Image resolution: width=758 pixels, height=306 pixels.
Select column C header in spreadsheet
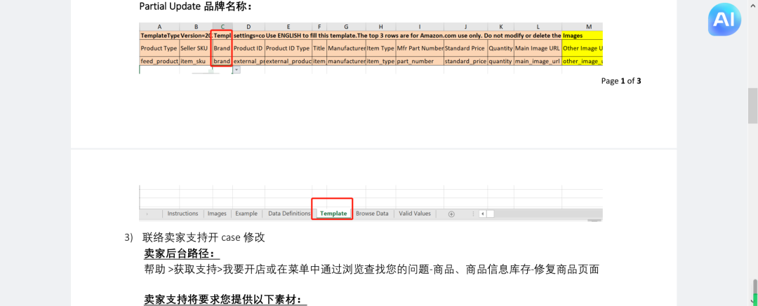pyautogui.click(x=222, y=26)
